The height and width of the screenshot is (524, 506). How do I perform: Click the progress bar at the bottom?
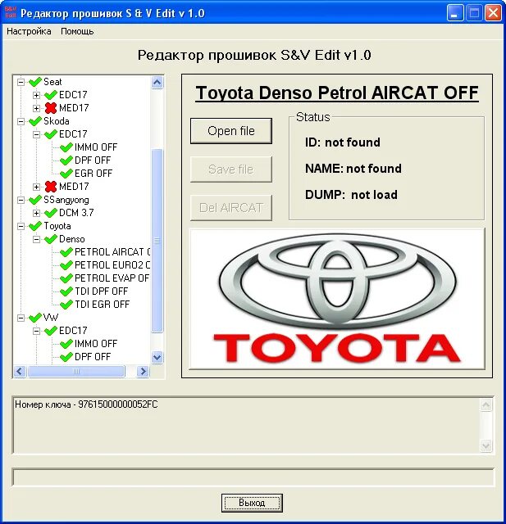pos(253,477)
